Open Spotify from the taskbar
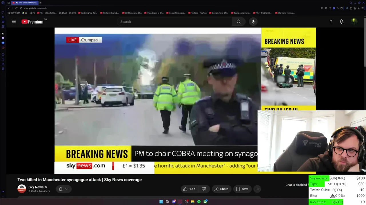The width and height of the screenshot is (366, 205). coord(199,202)
